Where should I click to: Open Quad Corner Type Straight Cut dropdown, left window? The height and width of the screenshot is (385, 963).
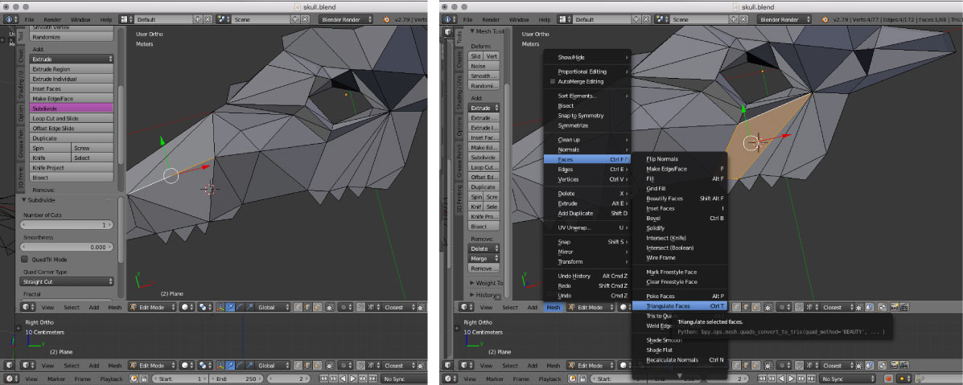[67, 281]
